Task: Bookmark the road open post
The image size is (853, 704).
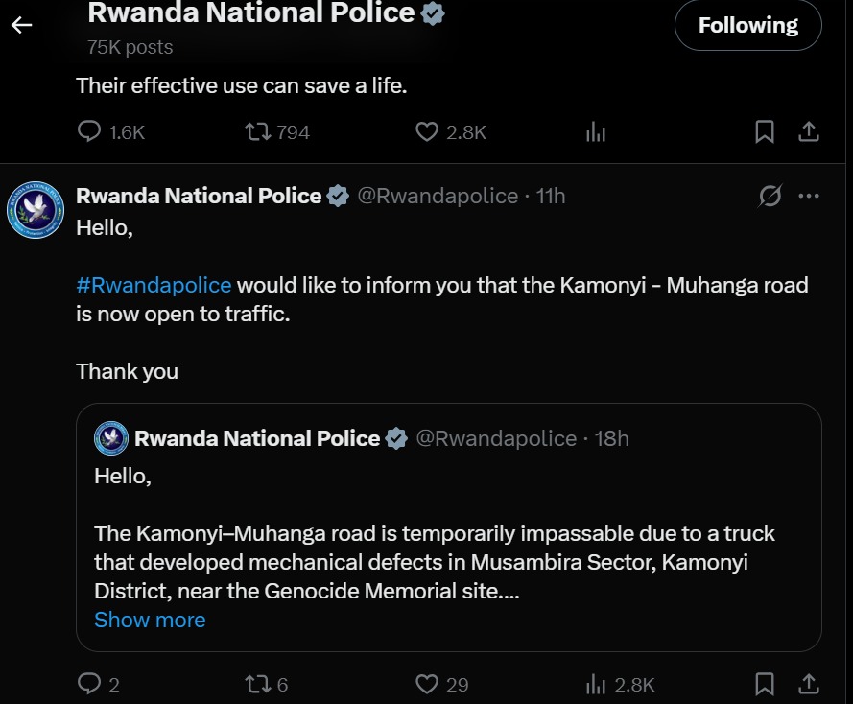Action: tap(765, 684)
